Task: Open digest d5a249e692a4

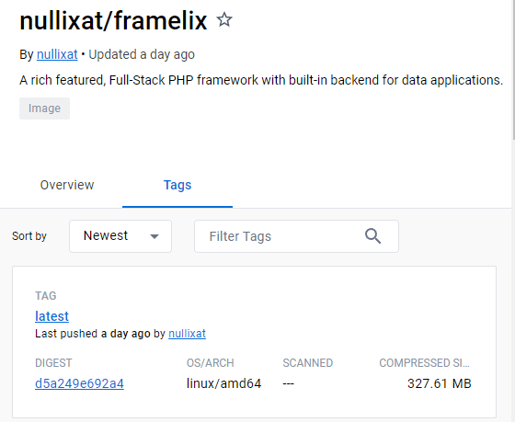Action: point(79,383)
